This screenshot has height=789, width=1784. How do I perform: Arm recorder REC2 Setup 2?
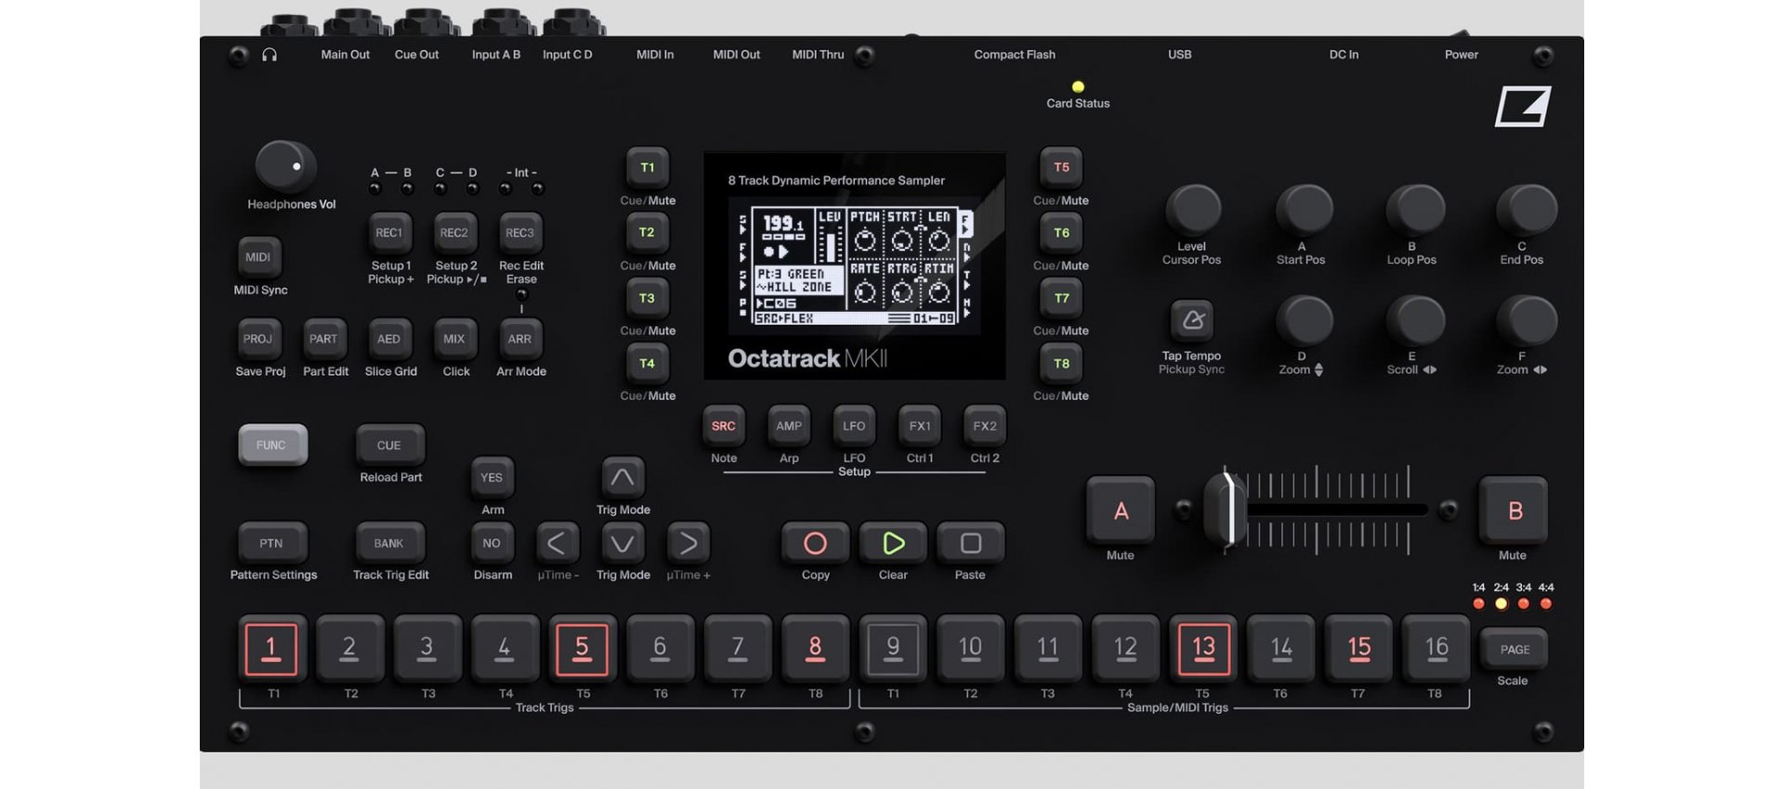click(454, 233)
